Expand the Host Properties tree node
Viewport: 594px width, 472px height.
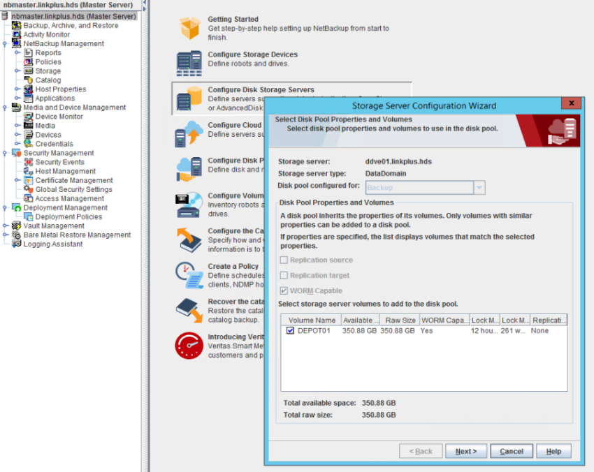[17, 89]
